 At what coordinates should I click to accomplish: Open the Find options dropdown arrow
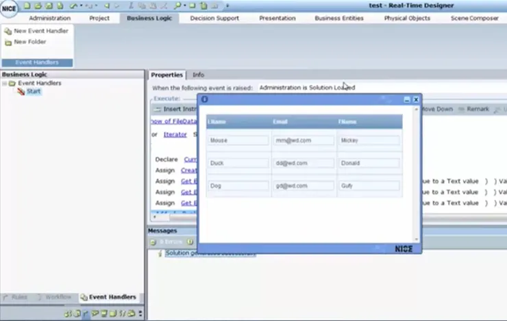click(x=184, y=5)
